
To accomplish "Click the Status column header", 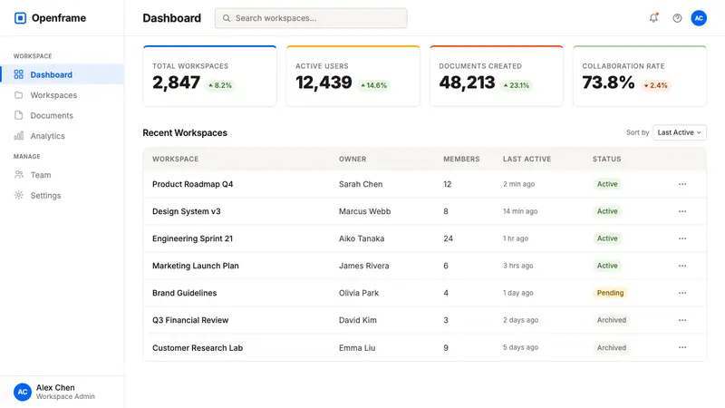I will pos(606,159).
